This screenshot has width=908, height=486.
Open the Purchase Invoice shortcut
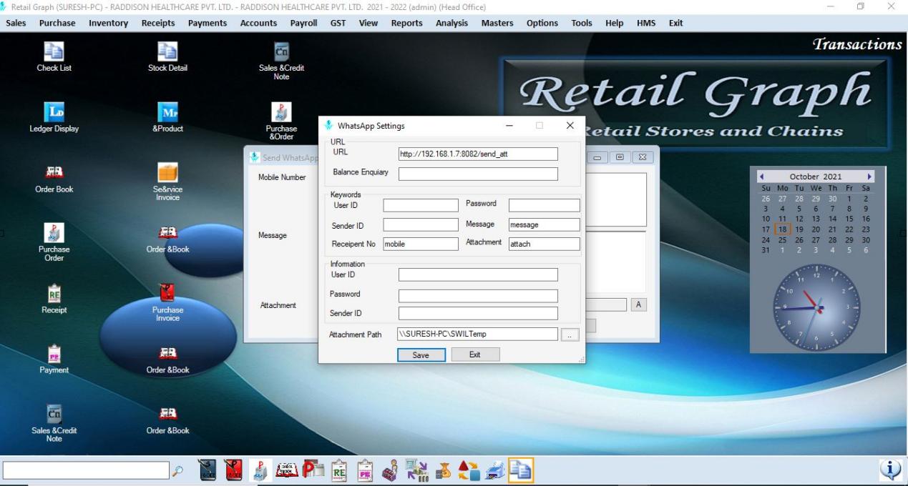167,303
